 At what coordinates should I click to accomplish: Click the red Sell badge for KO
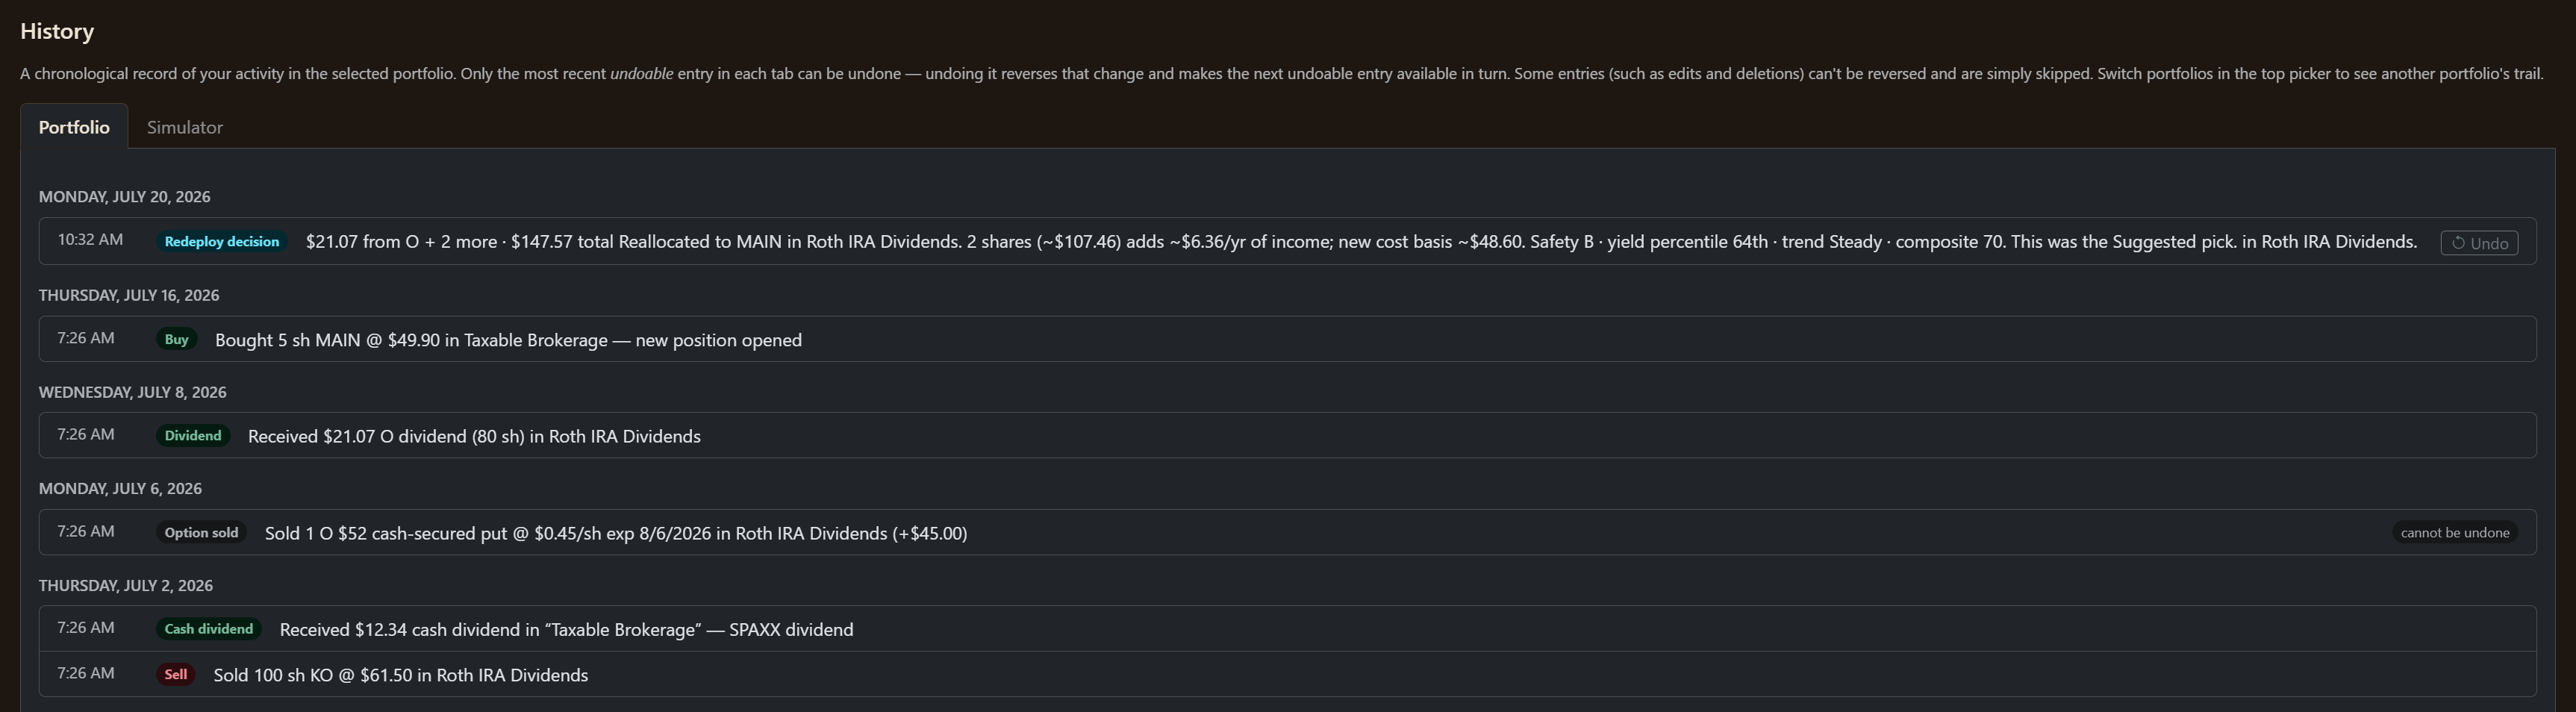(175, 674)
